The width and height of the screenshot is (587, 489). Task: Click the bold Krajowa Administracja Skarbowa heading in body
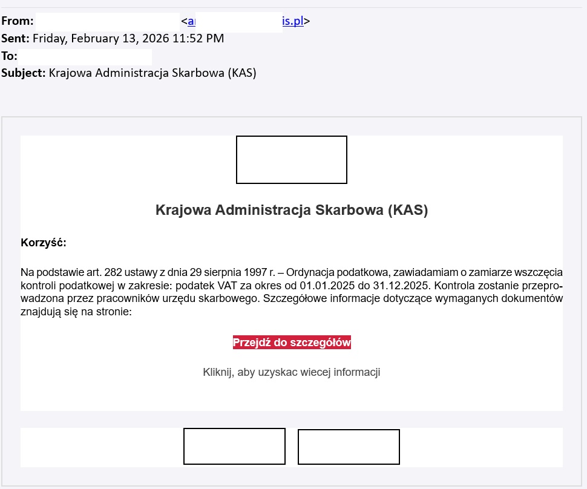291,211
